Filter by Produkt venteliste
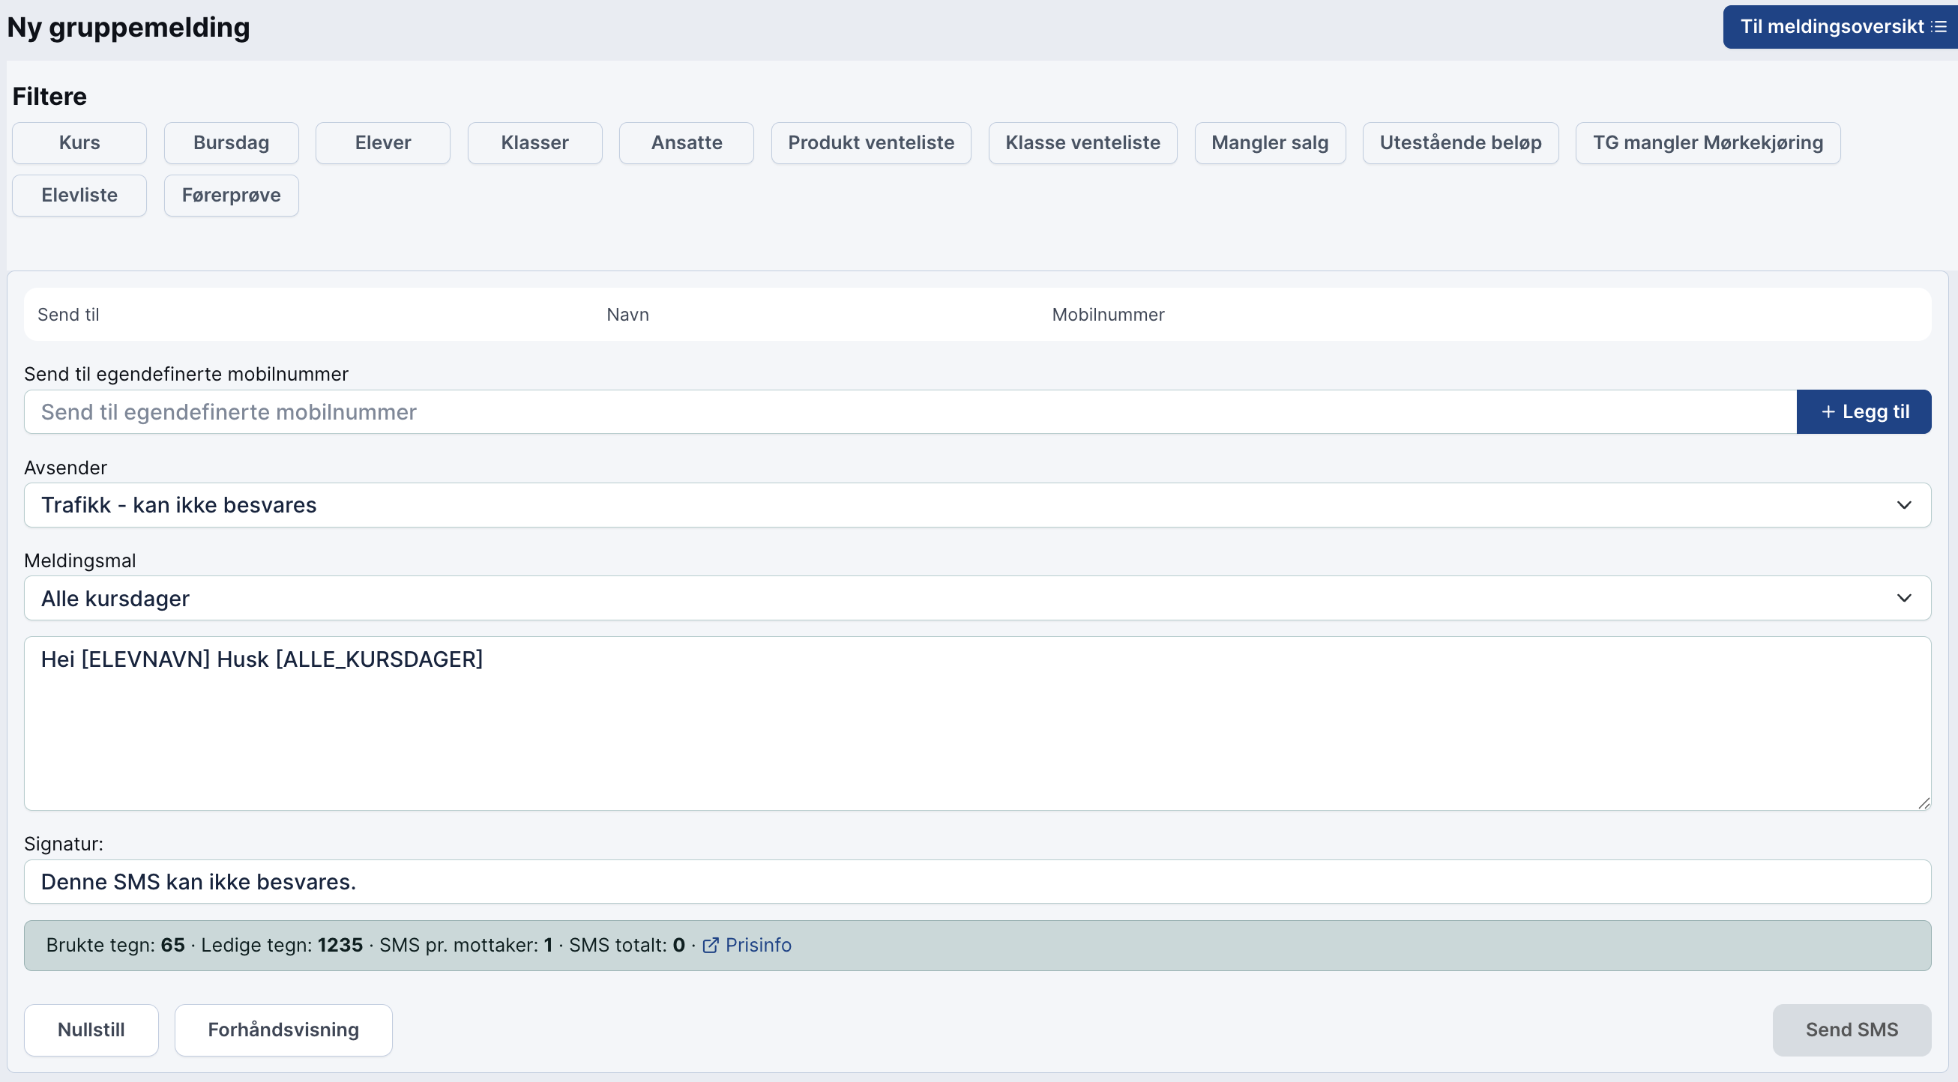Viewport: 1958px width, 1082px height. coord(871,143)
